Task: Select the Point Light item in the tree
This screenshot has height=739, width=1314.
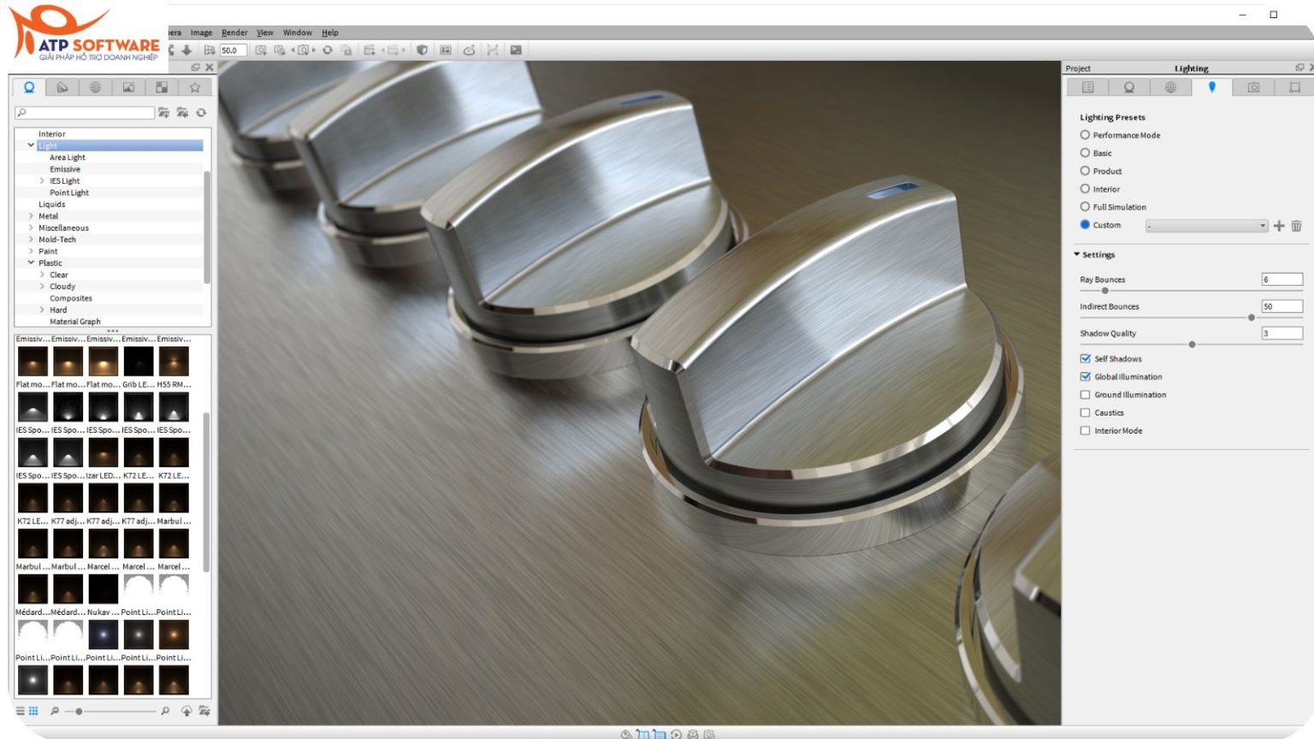Action: click(x=71, y=192)
